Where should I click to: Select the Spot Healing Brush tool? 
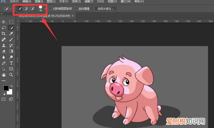tap(4, 39)
